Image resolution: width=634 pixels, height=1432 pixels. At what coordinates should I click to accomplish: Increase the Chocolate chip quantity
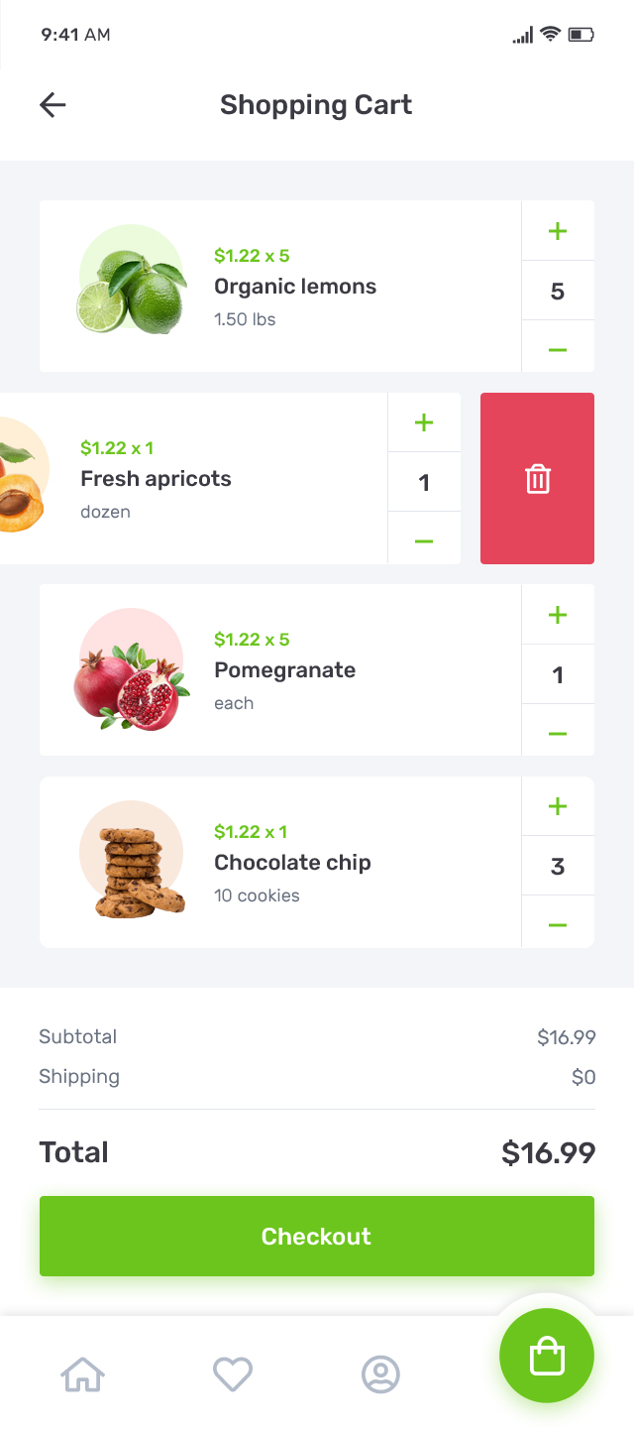coord(558,805)
